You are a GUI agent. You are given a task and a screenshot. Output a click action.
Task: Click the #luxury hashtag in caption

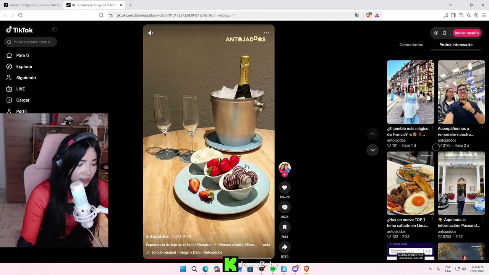[225, 245]
